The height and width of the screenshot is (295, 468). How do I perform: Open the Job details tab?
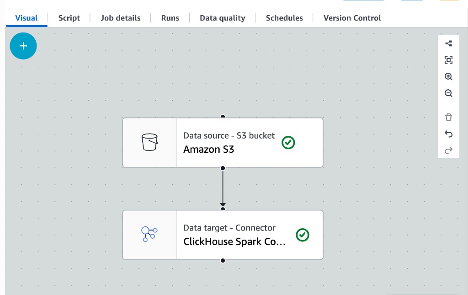120,18
